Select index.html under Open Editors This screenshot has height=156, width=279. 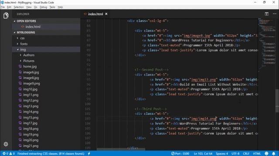tap(46, 27)
